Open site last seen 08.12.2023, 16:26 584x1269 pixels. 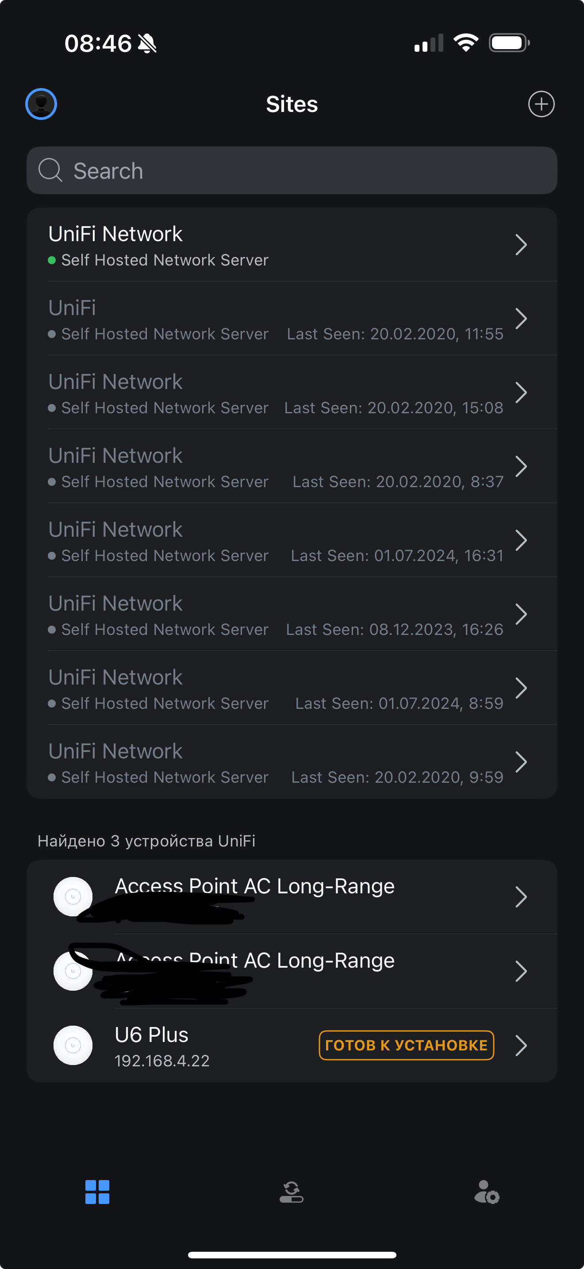click(x=292, y=614)
